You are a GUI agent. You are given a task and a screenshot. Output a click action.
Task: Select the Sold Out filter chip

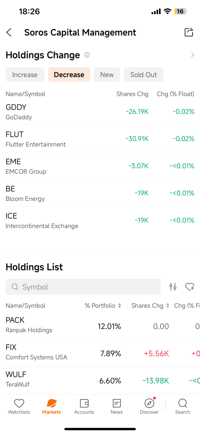pos(144,75)
